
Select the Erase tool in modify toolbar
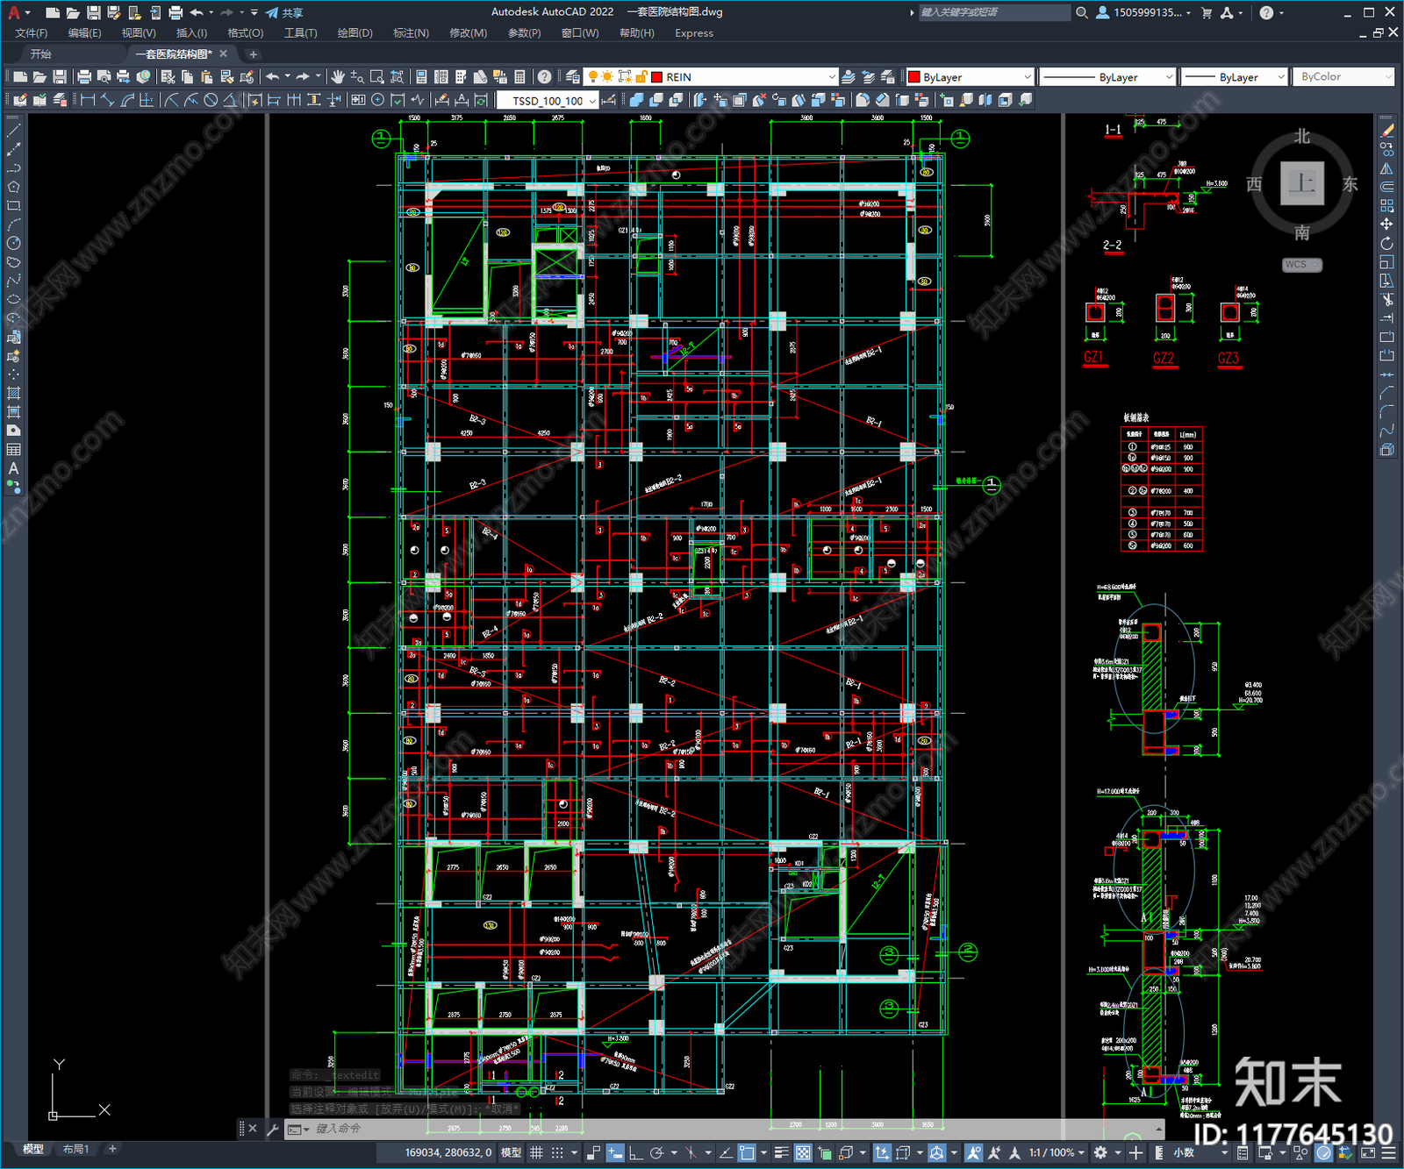click(x=1387, y=130)
